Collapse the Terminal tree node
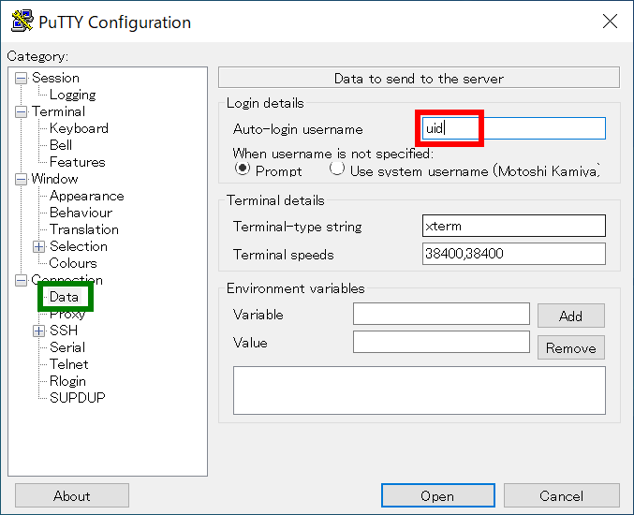 point(21,111)
